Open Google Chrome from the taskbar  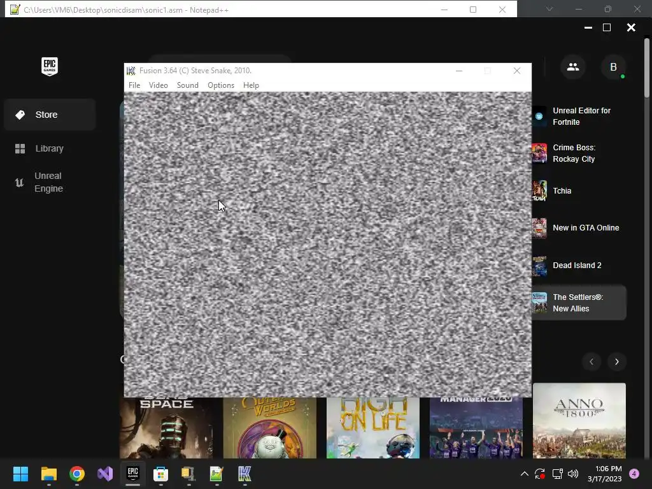pos(77,474)
